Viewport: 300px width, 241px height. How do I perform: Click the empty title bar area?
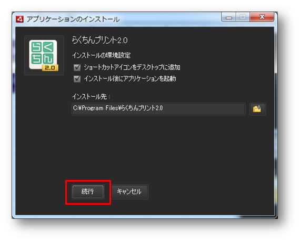coord(171,19)
